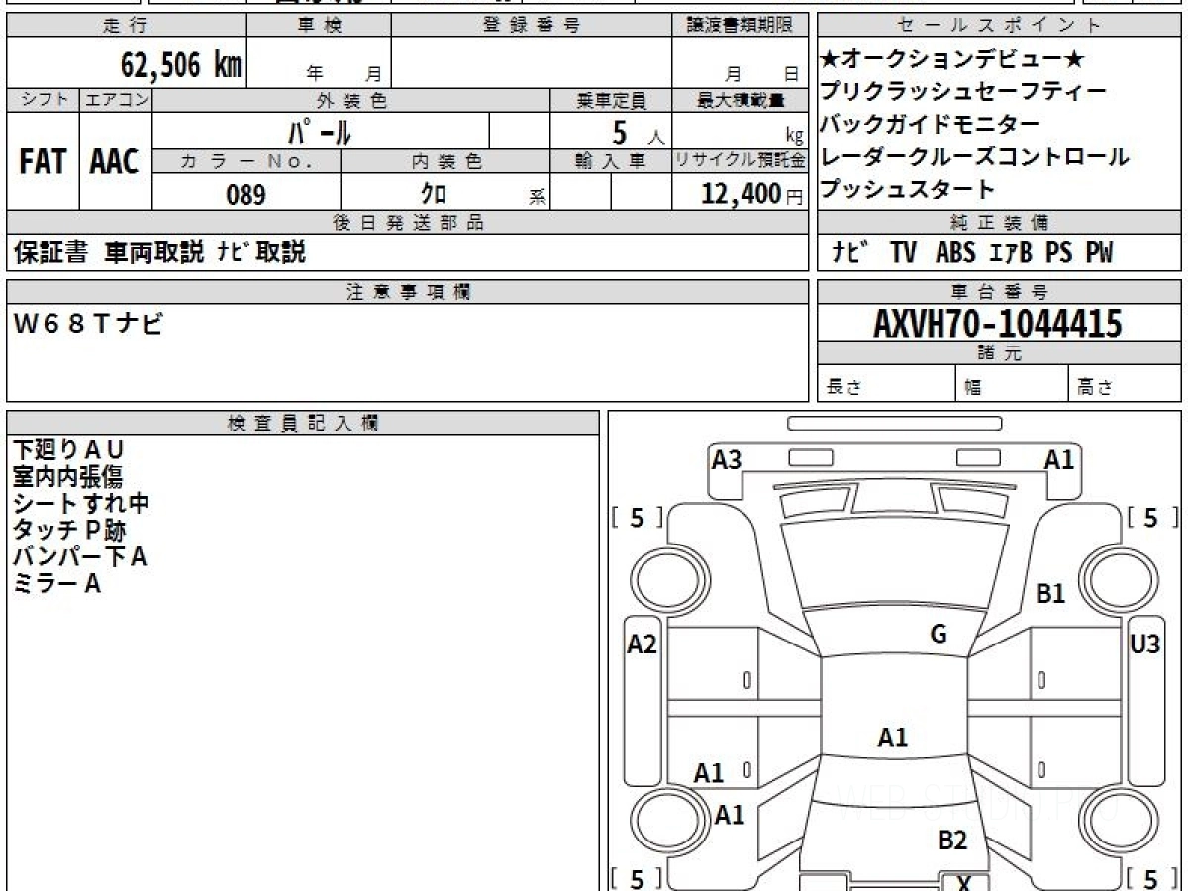The width and height of the screenshot is (1188, 891).
Task: Select the シフト header
Action: (x=44, y=100)
